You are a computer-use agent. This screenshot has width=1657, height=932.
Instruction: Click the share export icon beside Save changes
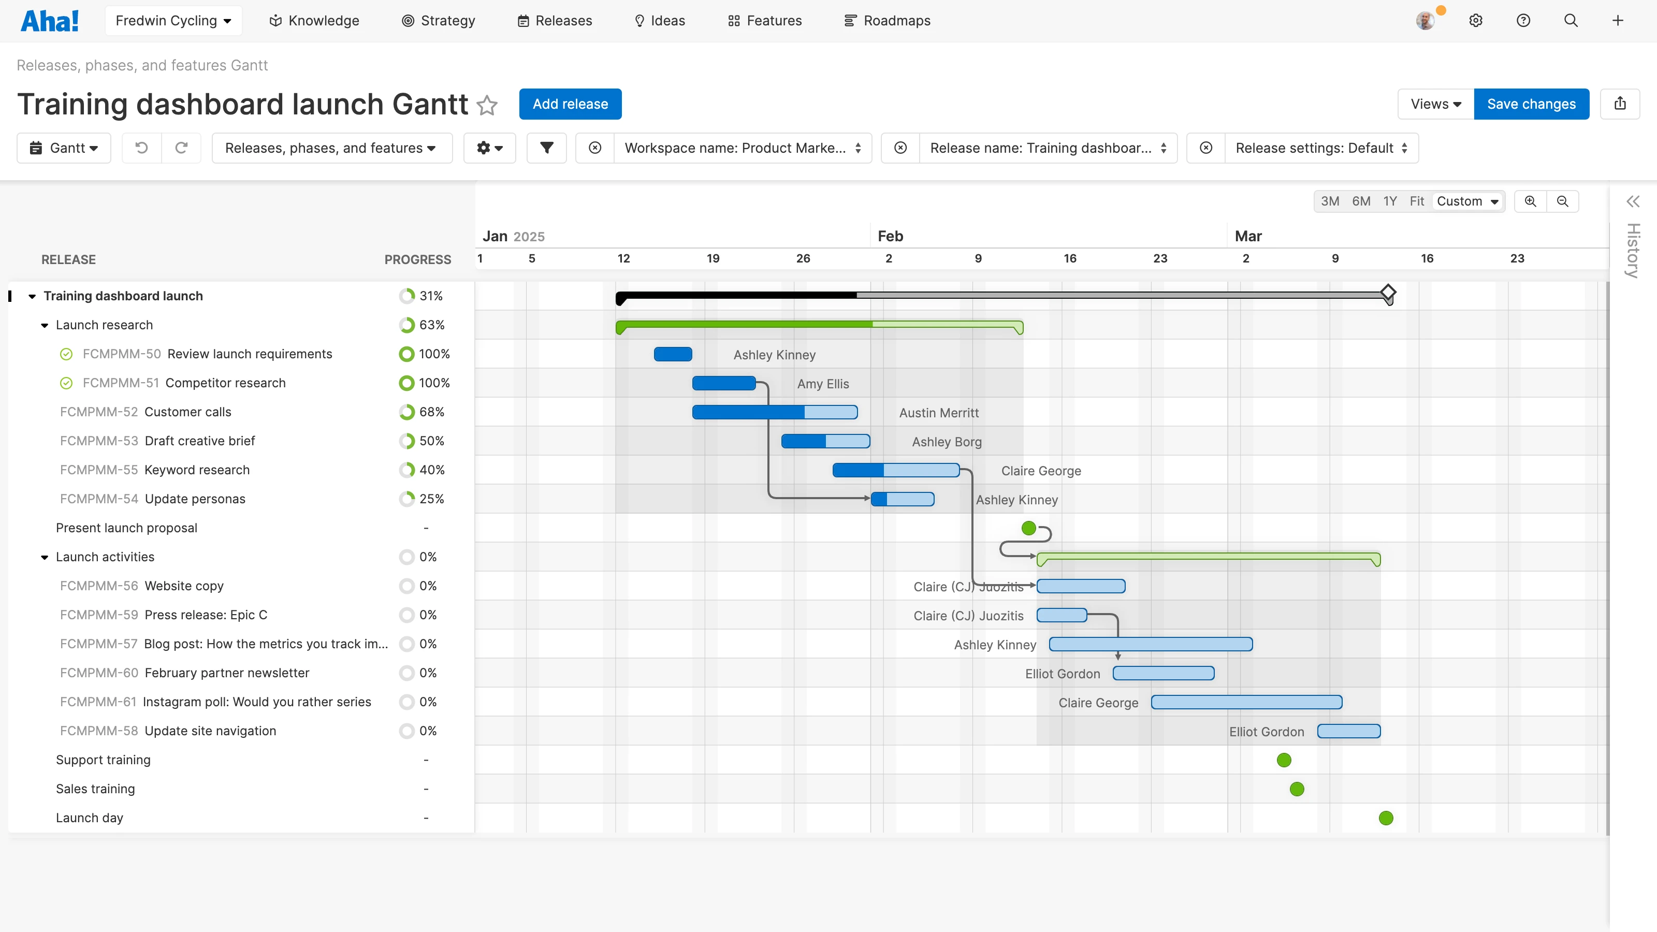[x=1620, y=104]
